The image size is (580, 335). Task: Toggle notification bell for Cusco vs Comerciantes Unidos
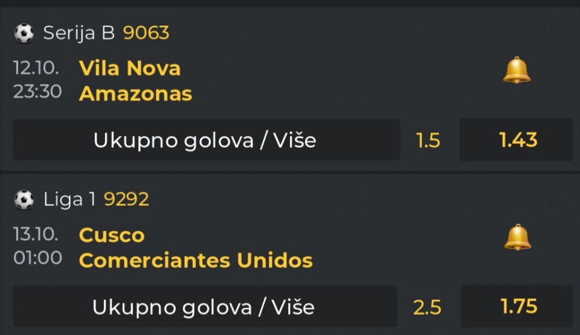point(517,237)
